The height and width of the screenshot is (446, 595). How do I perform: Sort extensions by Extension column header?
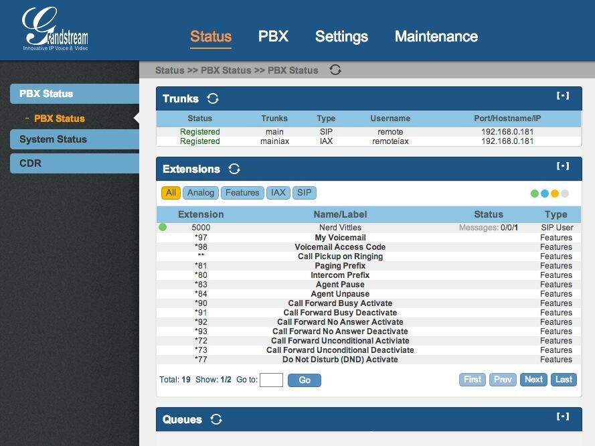tap(201, 214)
